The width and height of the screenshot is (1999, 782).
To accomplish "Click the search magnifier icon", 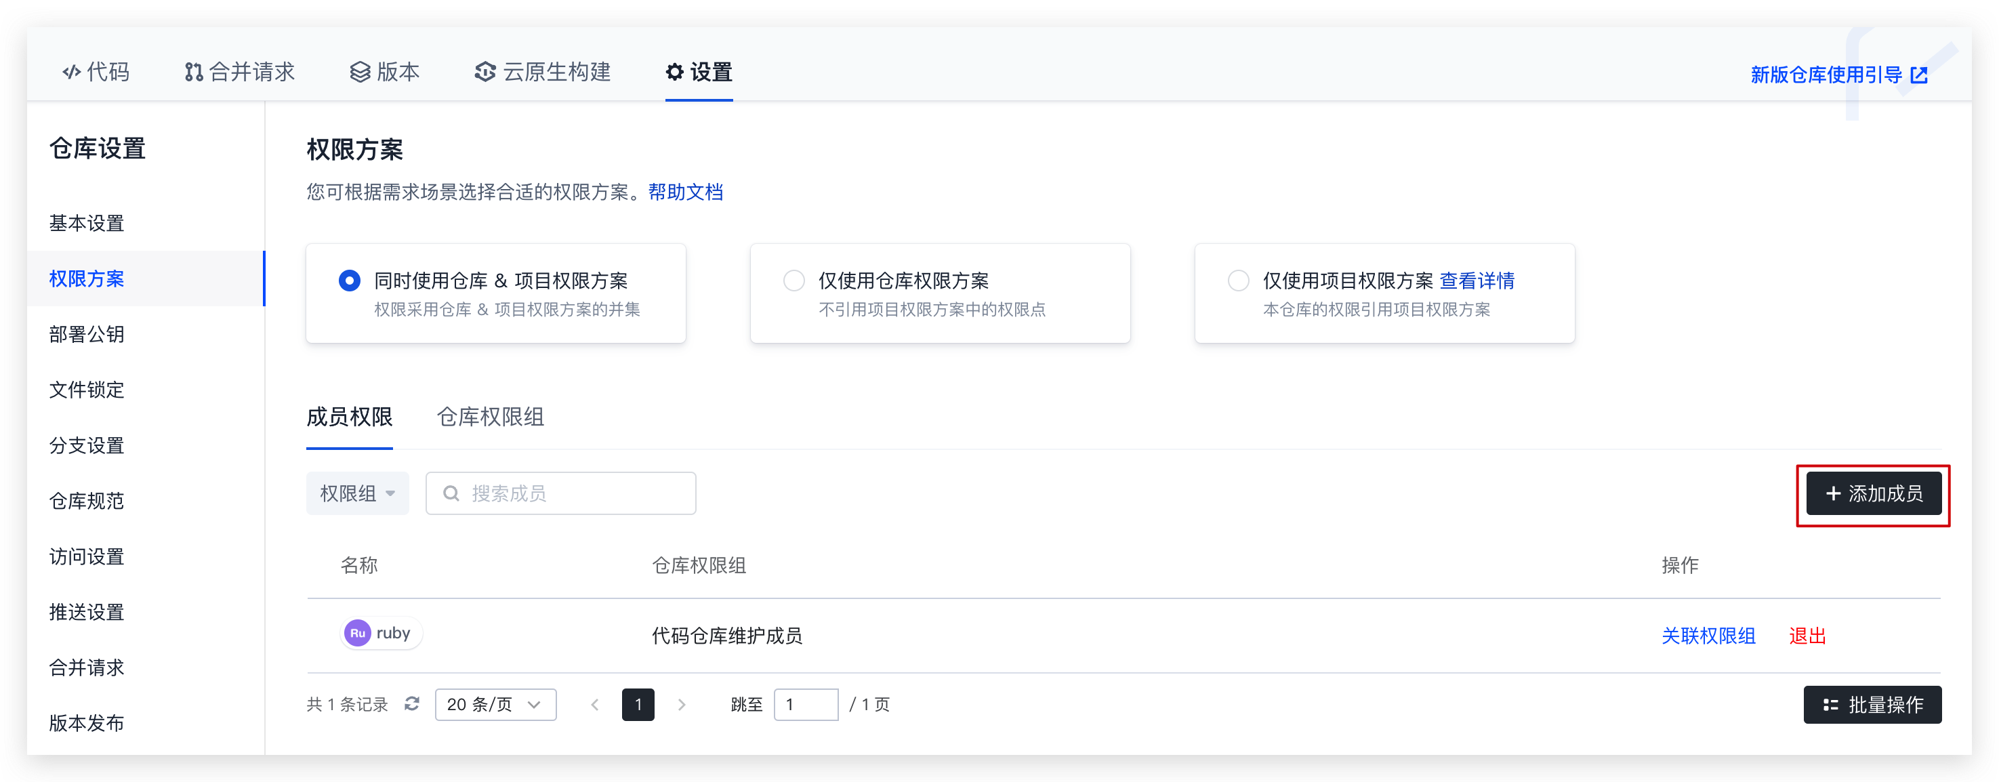I will pyautogui.click(x=451, y=493).
